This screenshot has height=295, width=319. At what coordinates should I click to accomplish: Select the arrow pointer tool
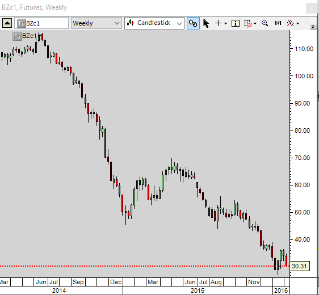(206, 23)
